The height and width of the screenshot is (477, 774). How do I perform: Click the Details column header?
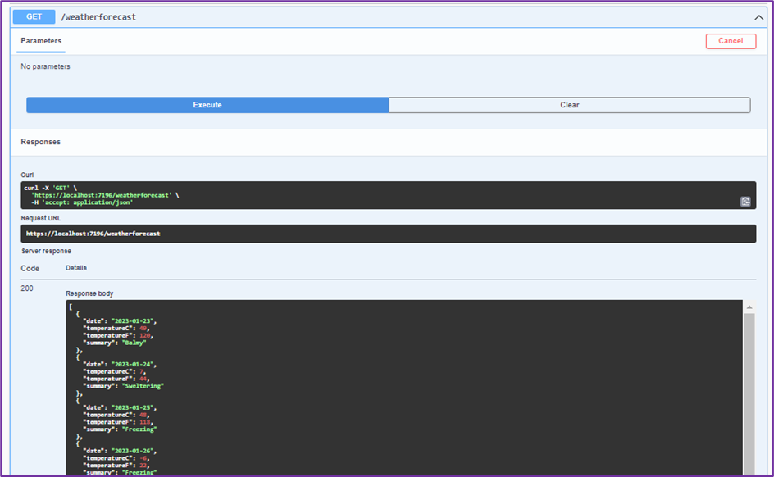point(76,268)
